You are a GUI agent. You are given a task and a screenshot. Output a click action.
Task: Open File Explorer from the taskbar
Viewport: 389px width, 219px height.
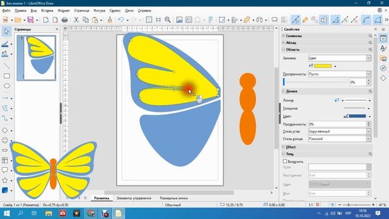49,214
